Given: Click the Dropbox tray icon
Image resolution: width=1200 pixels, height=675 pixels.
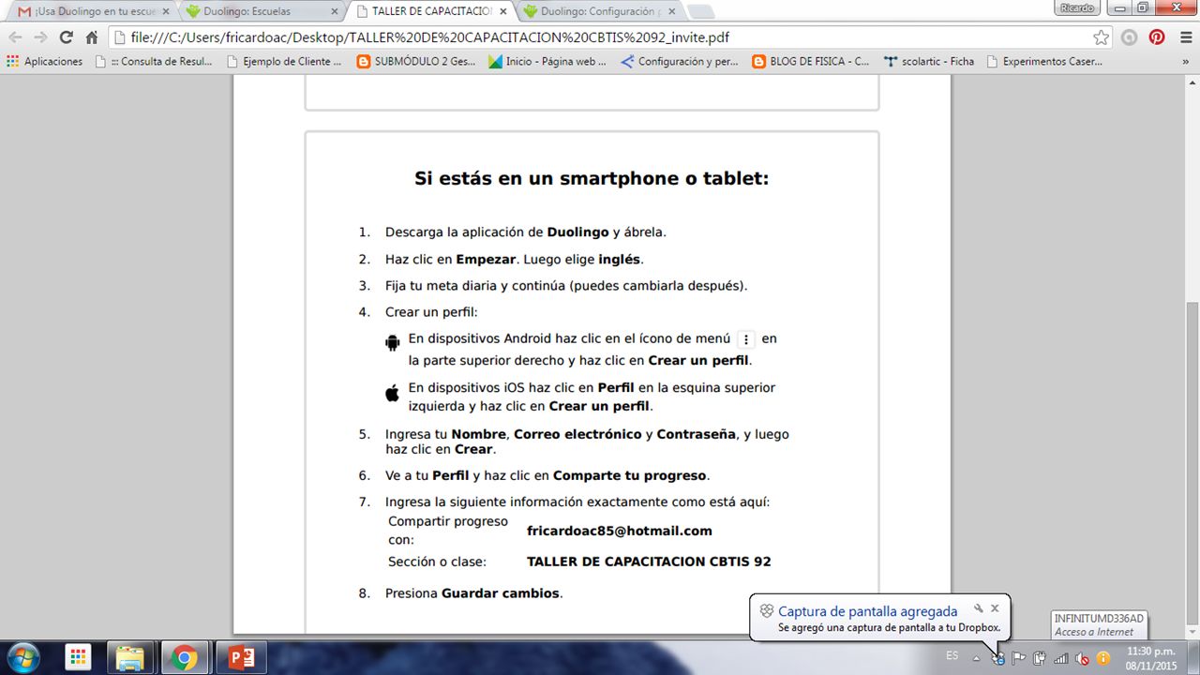Looking at the screenshot, I should (997, 659).
